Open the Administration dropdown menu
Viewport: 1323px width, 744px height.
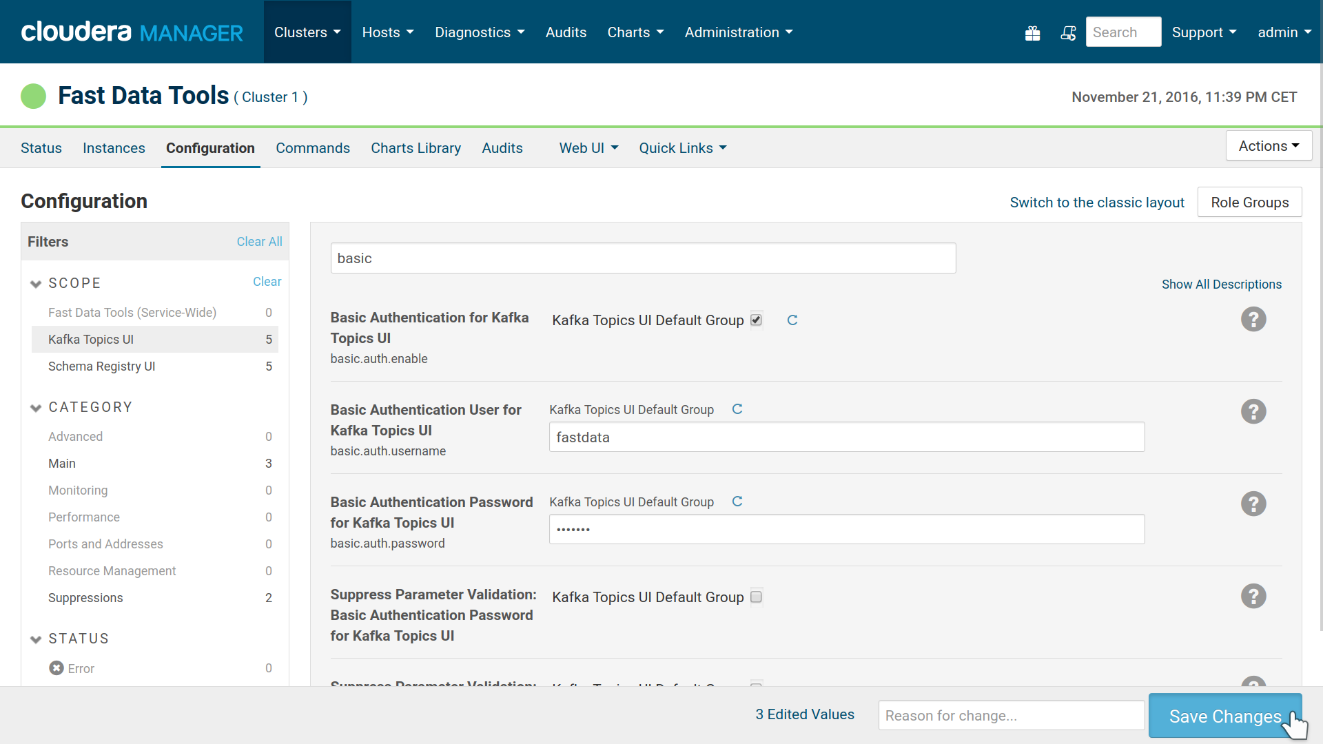(x=739, y=32)
